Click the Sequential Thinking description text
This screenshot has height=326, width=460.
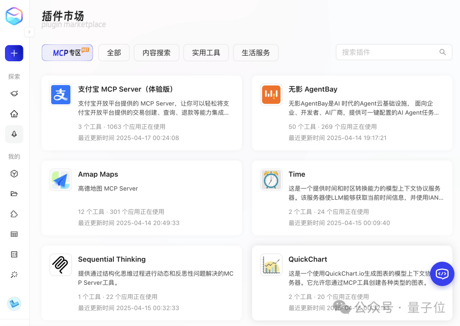tap(156, 278)
